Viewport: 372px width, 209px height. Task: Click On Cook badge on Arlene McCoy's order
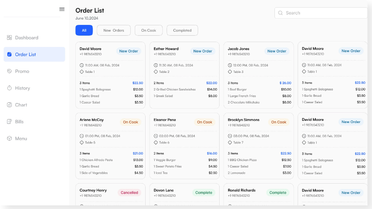pos(130,122)
